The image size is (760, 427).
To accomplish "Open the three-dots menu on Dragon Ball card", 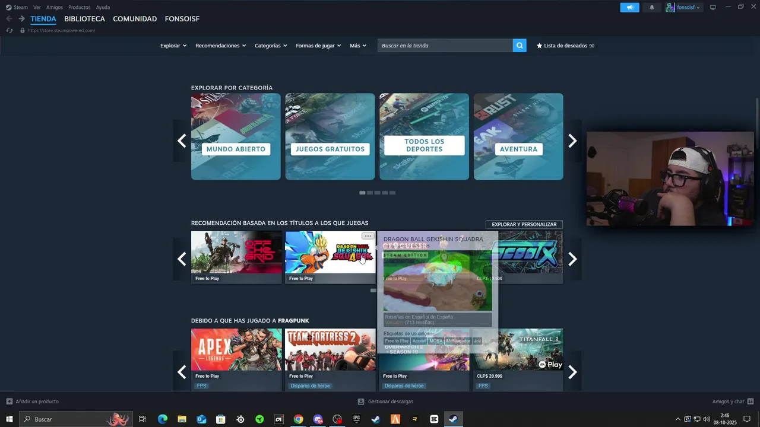I will [368, 236].
